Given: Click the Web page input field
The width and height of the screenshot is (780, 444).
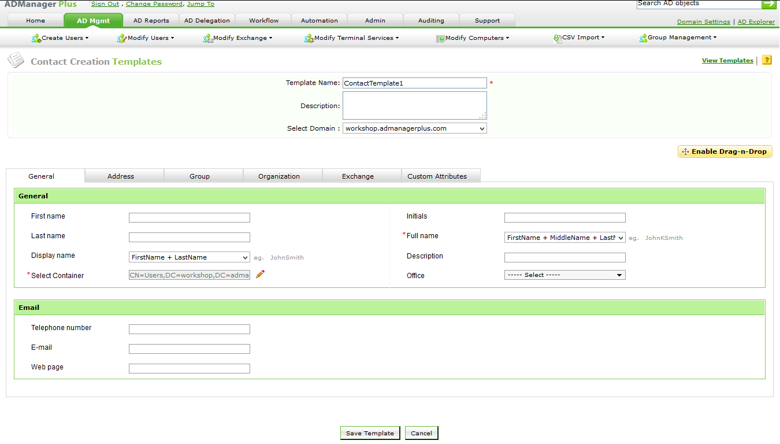Looking at the screenshot, I should point(190,368).
